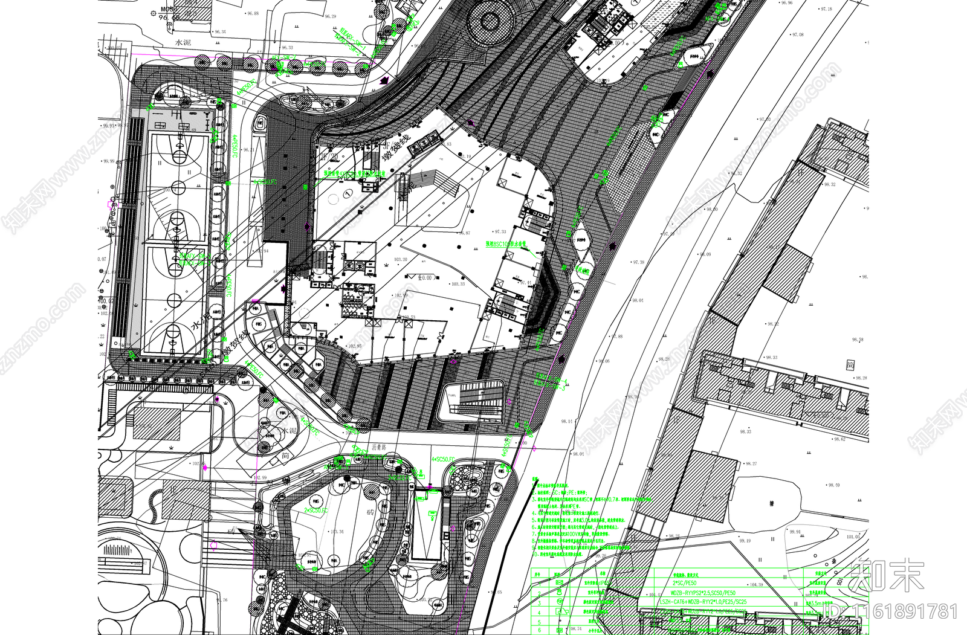Select the 2*SC/PE50 table cell
The height and width of the screenshot is (635, 967).
tap(685, 583)
